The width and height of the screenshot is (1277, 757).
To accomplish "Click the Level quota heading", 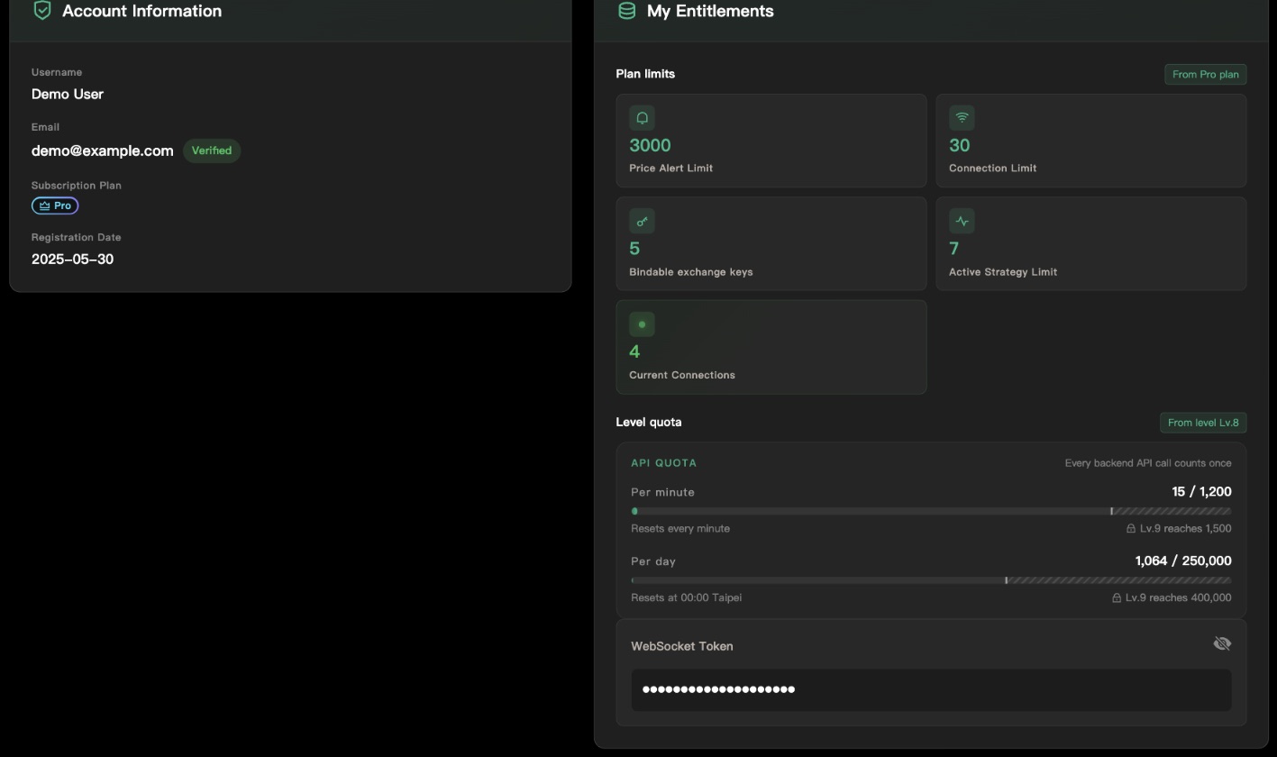I will 649,422.
